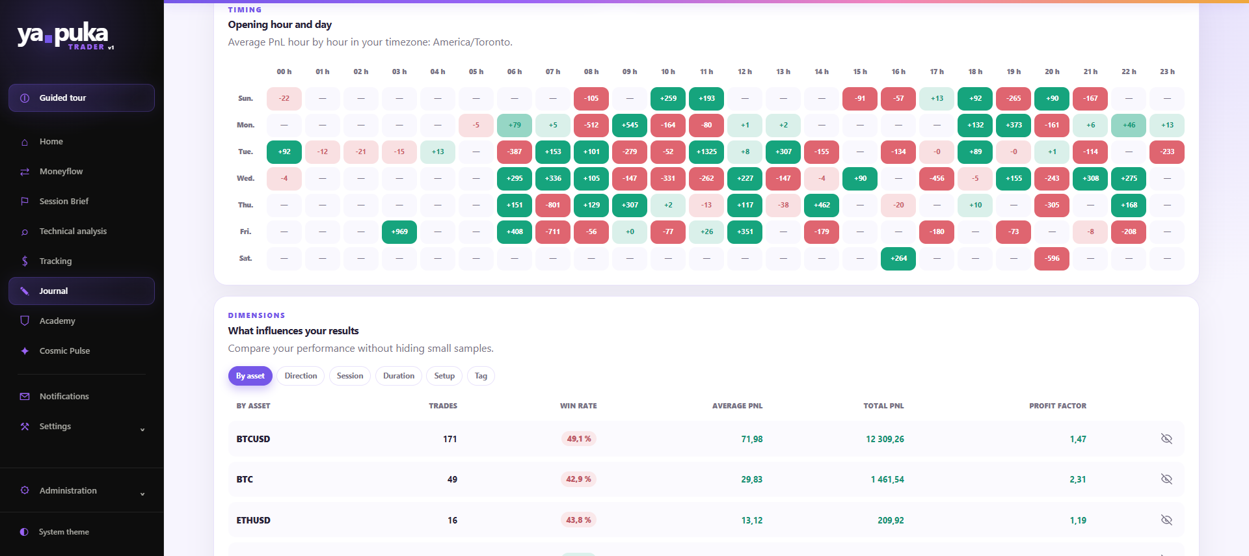The height and width of the screenshot is (556, 1249).
Task: Click the Saturday 20 h -596 cell
Action: tap(1052, 259)
